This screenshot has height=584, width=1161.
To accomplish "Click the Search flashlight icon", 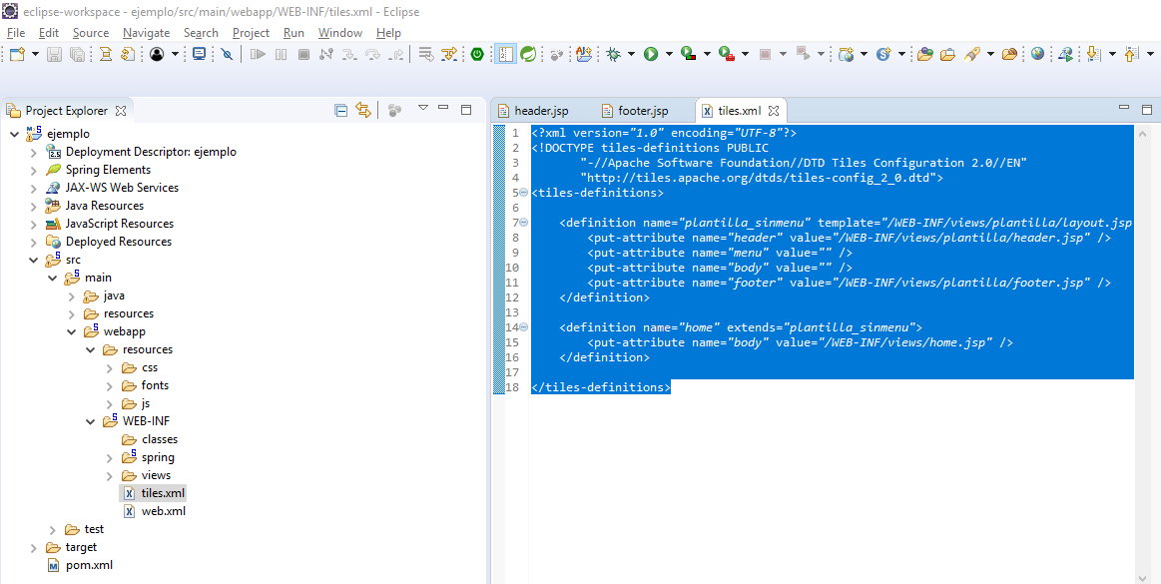I will point(972,54).
